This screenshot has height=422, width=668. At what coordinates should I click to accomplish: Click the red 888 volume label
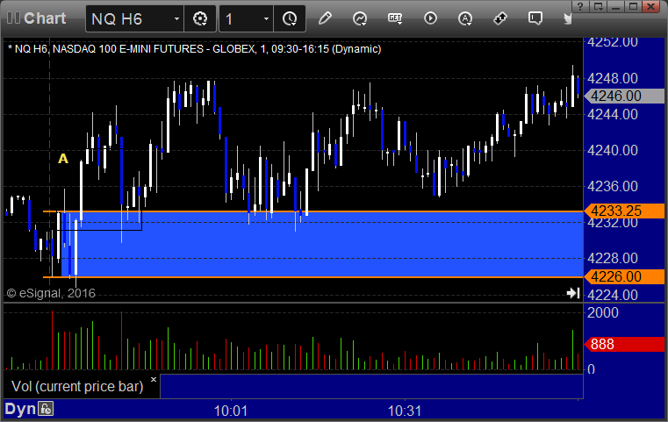[x=624, y=344]
